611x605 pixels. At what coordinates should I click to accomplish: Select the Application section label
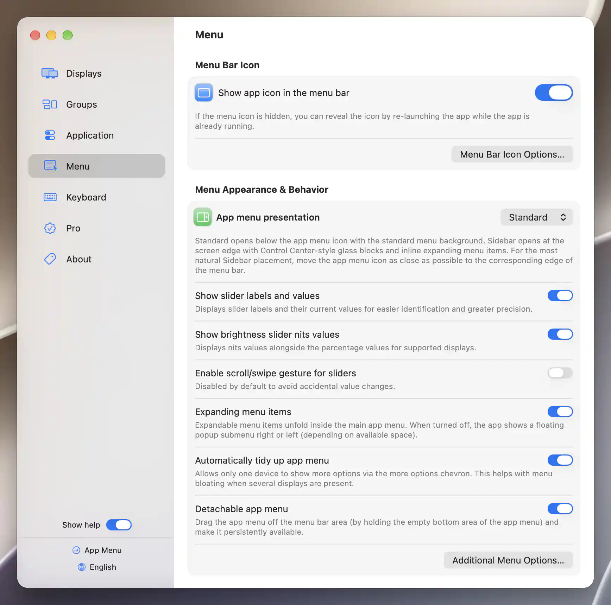click(x=90, y=135)
